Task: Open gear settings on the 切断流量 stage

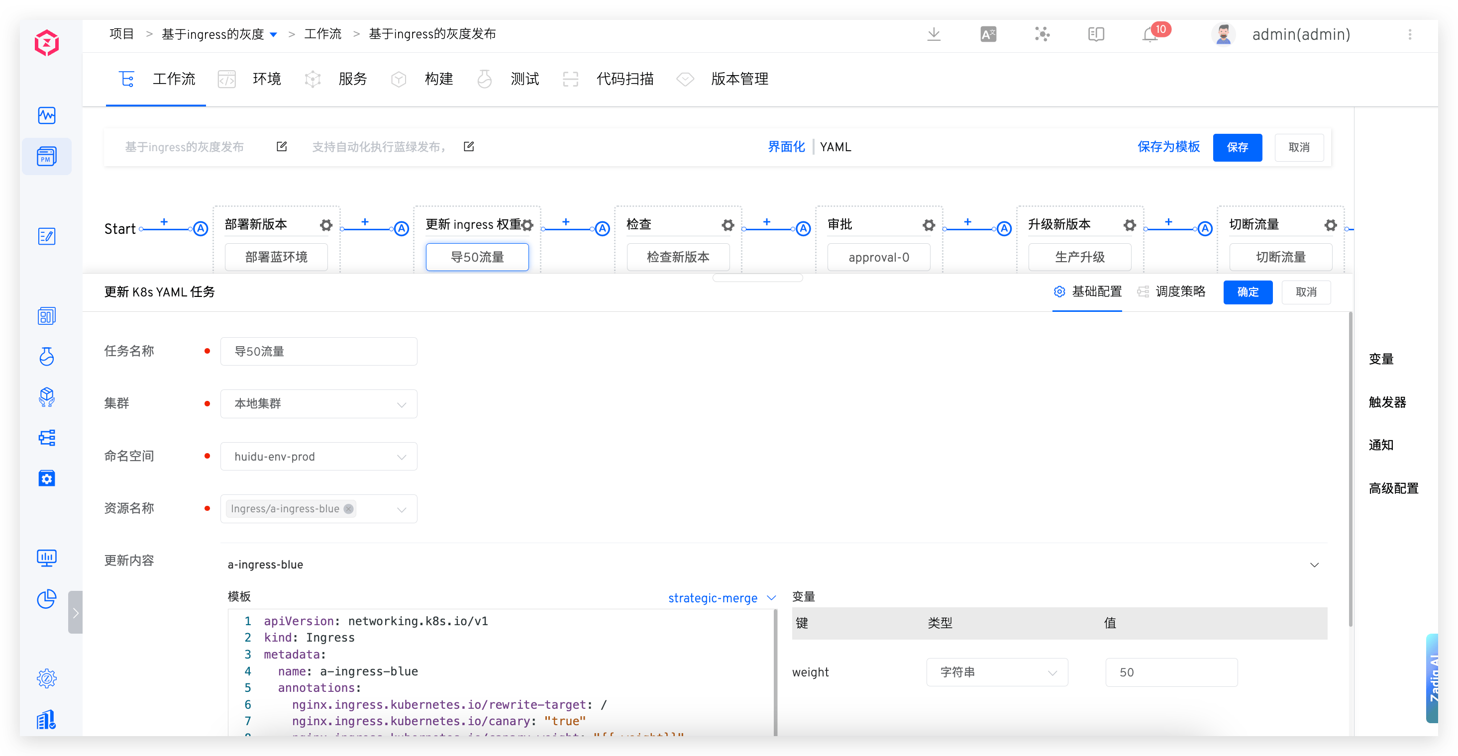Action: pyautogui.click(x=1330, y=225)
